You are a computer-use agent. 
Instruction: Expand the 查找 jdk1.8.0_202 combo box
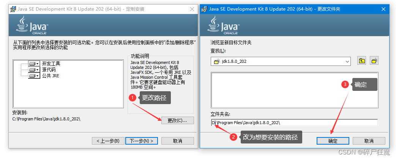point(347,61)
